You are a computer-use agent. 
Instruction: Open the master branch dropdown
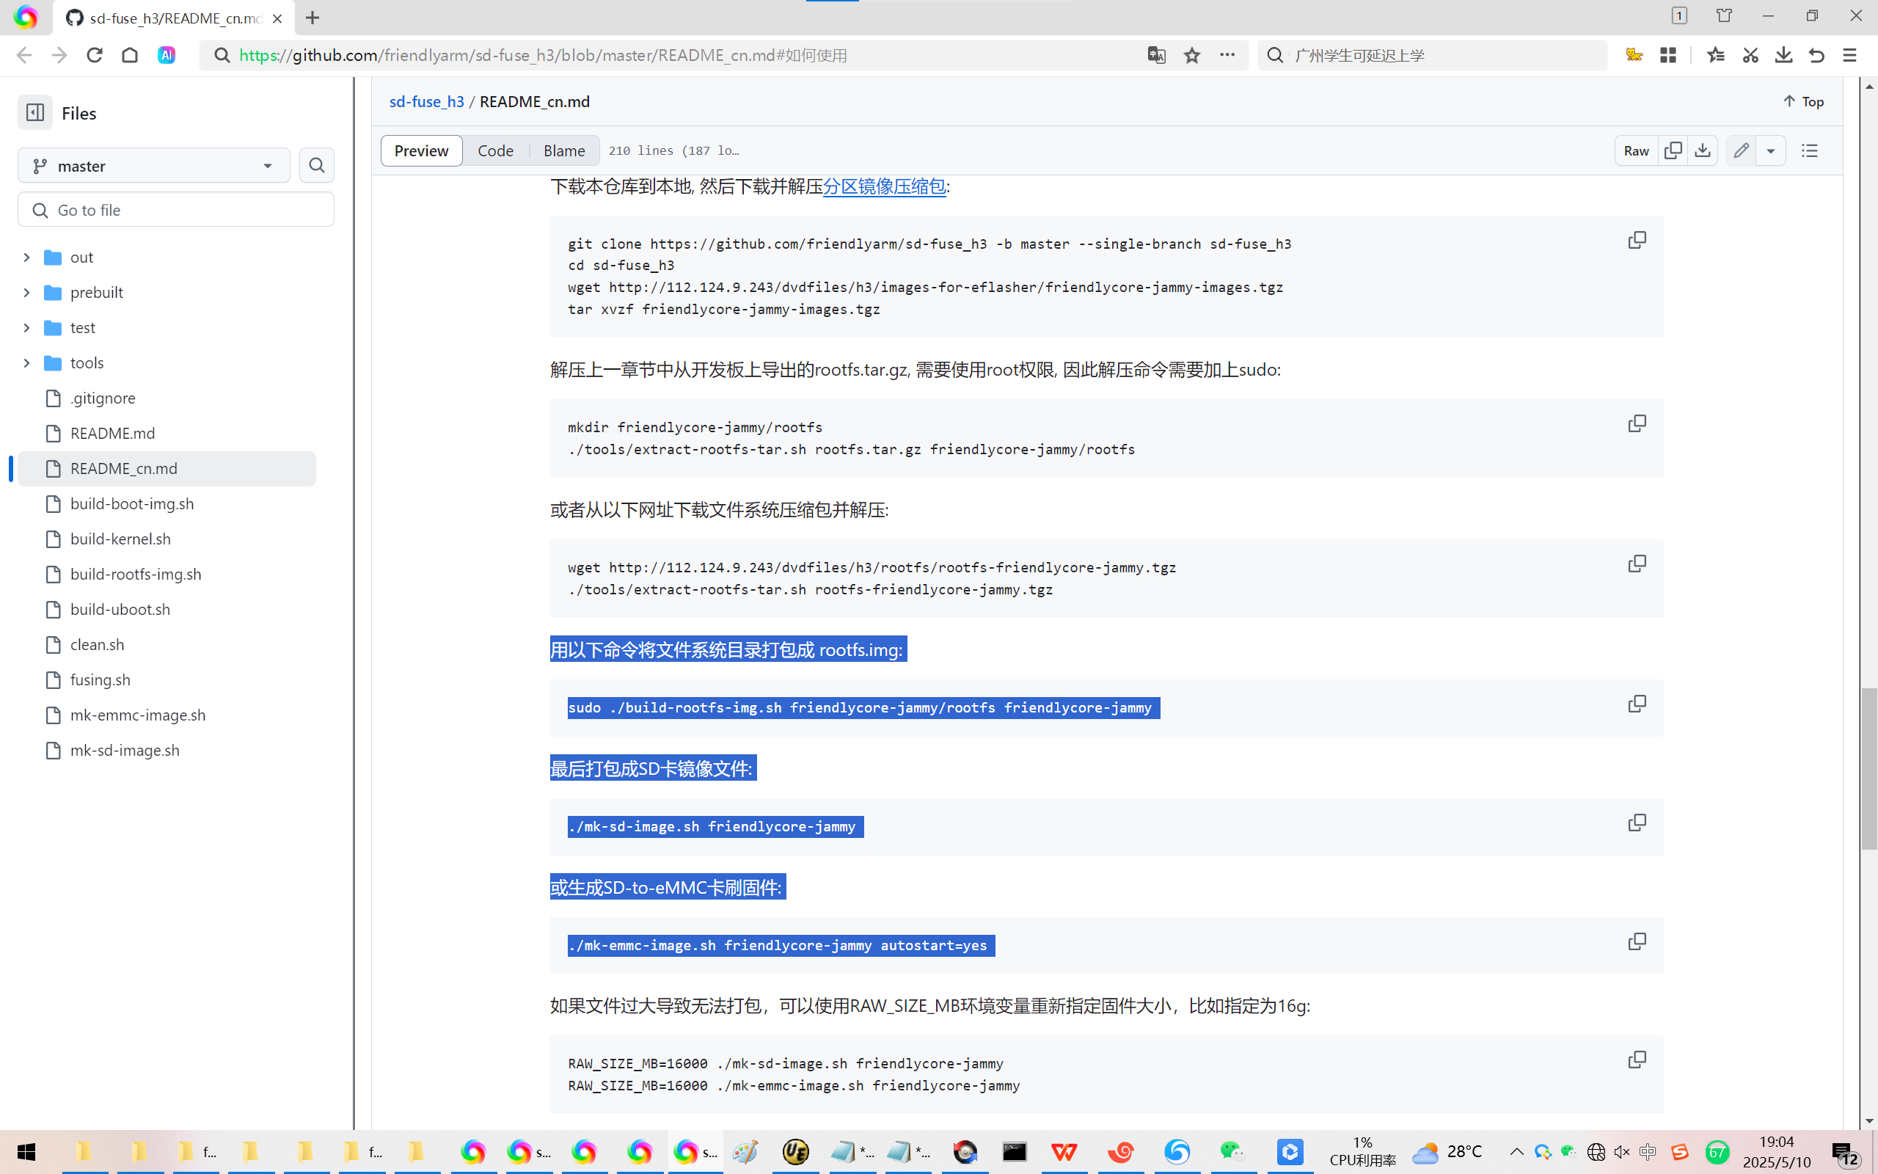coord(153,166)
